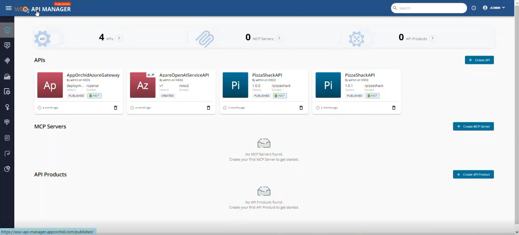
Task: Open the ADMIN user dropdown
Action: [494, 8]
